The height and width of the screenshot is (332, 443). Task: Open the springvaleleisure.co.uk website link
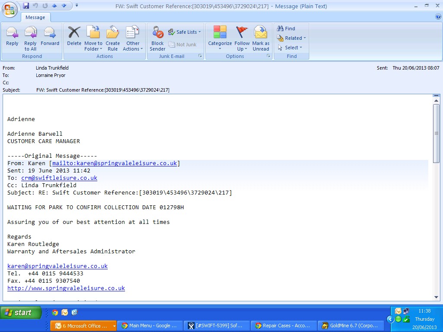(66, 288)
